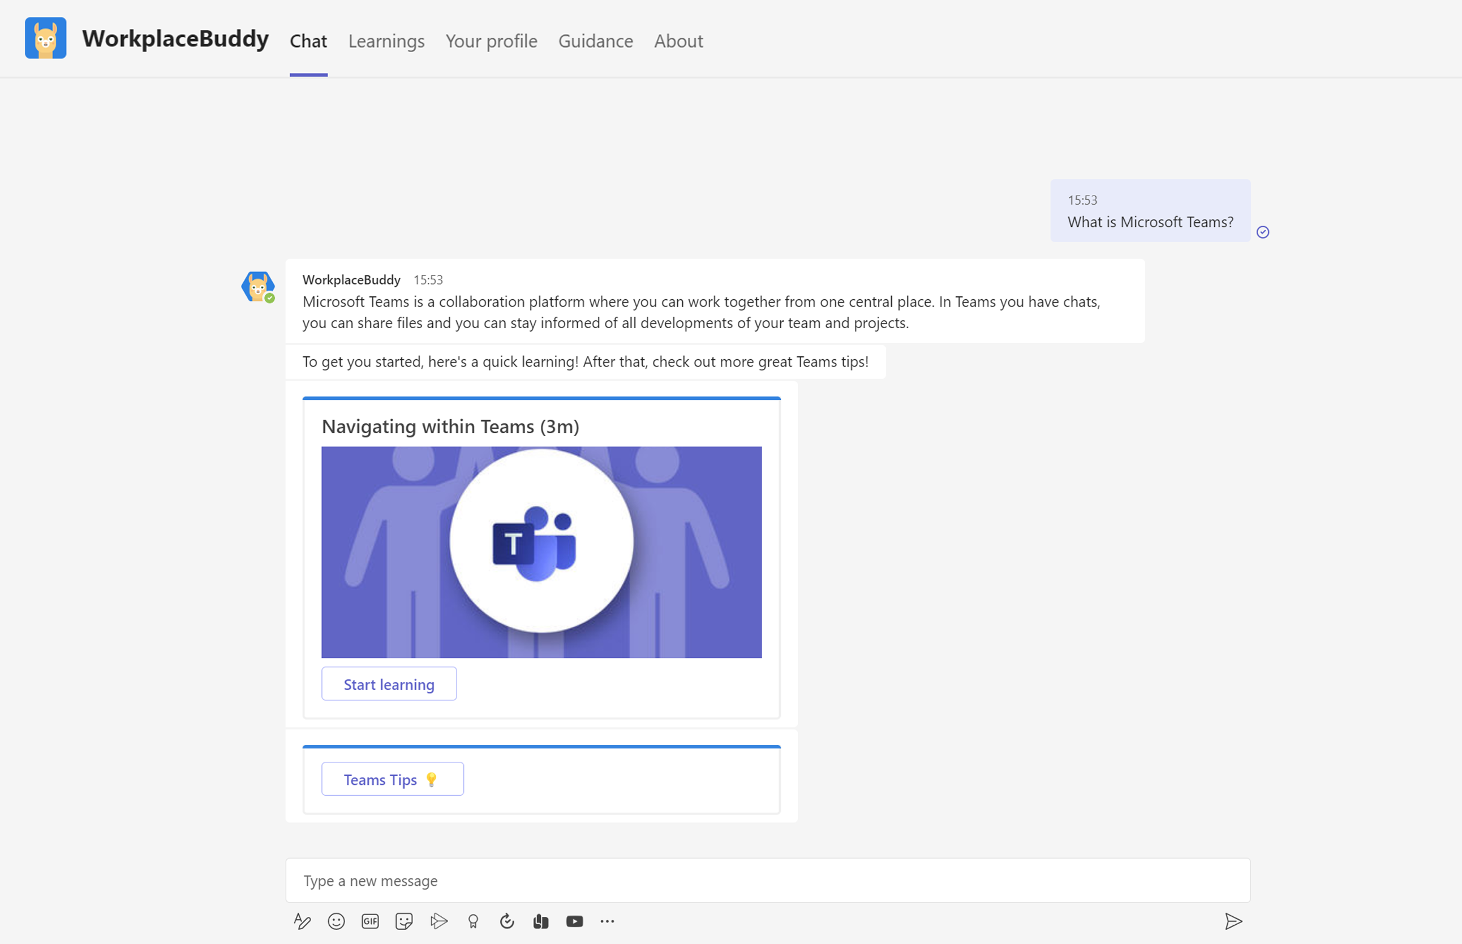Click the Stream arrow icon
The width and height of the screenshot is (1462, 944).
[439, 921]
